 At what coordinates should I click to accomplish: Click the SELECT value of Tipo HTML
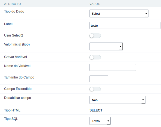coord(96,110)
